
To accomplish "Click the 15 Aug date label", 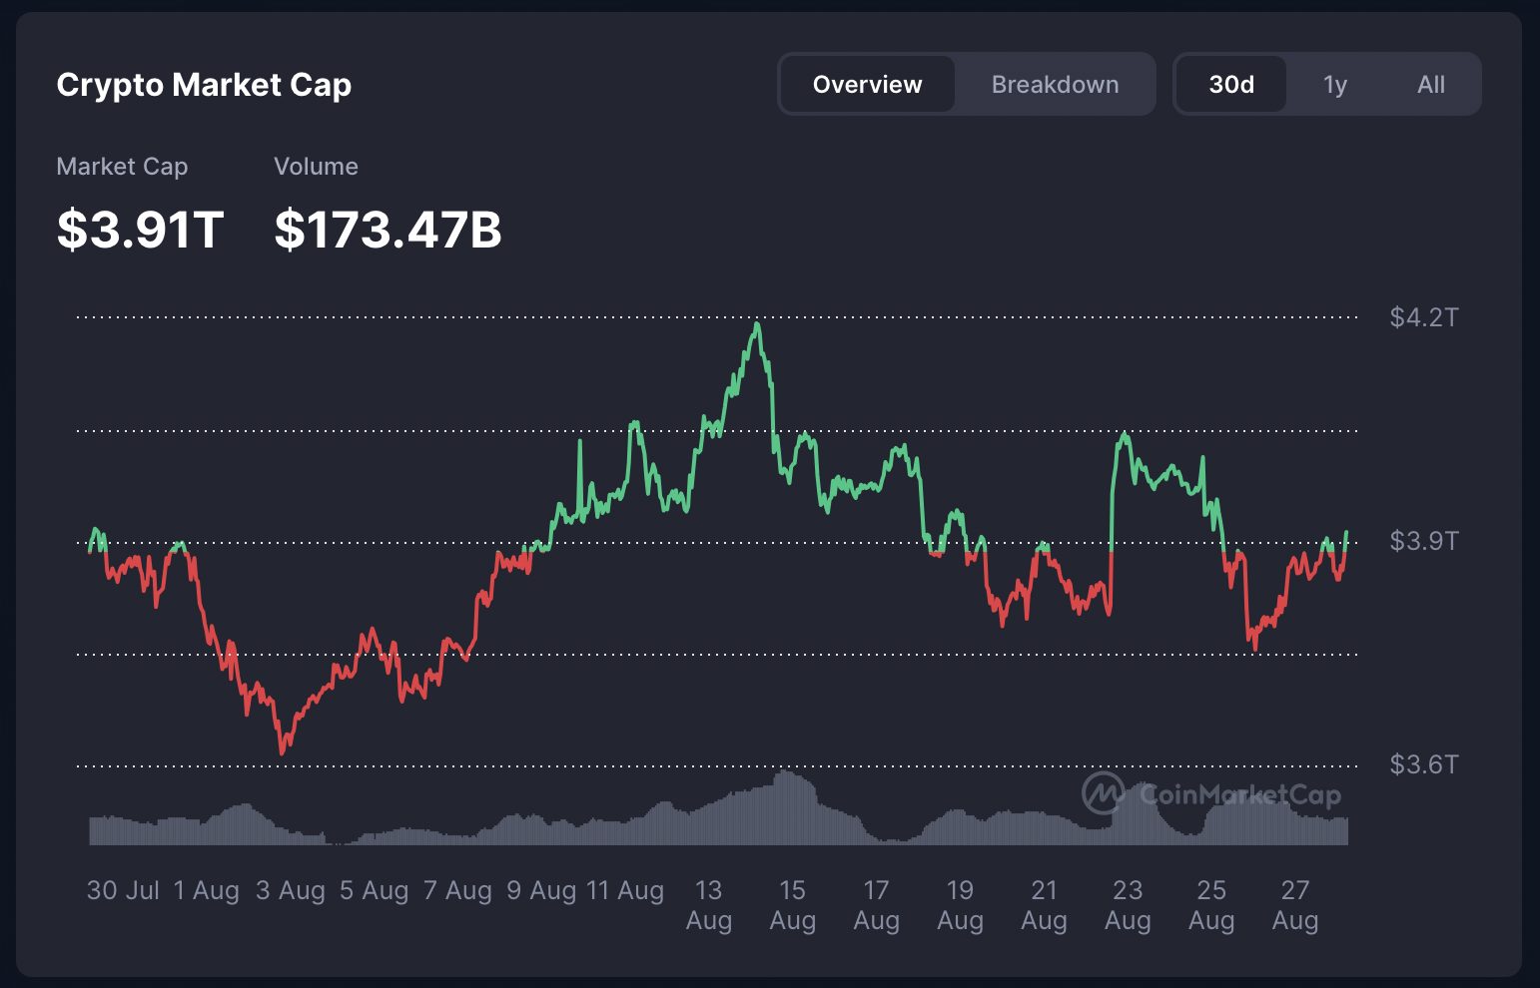I will pos(792,905).
